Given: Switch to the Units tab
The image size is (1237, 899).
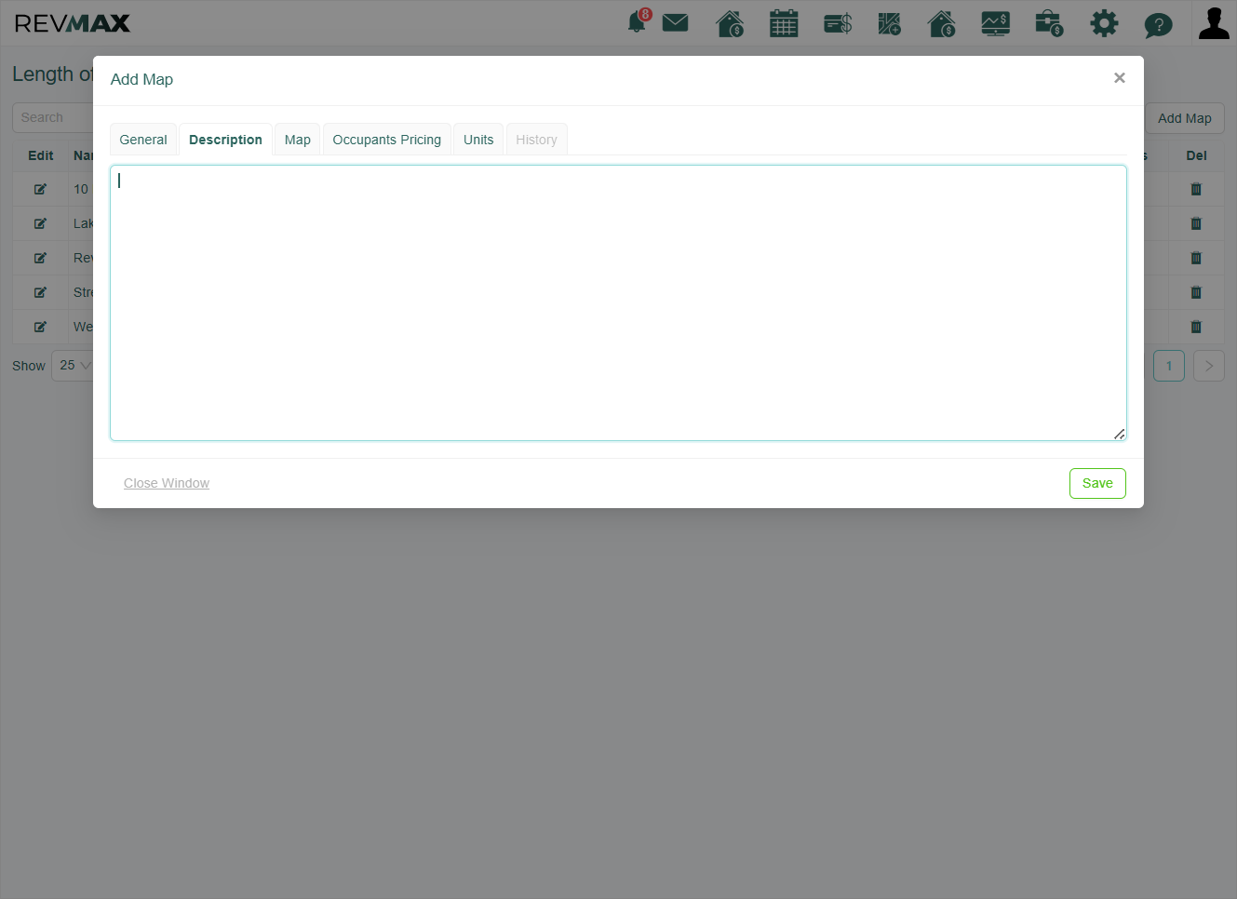Looking at the screenshot, I should coord(478,140).
